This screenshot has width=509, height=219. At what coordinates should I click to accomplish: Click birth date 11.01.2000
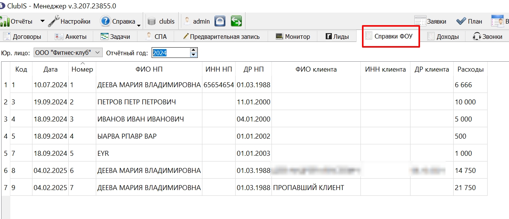point(254,102)
